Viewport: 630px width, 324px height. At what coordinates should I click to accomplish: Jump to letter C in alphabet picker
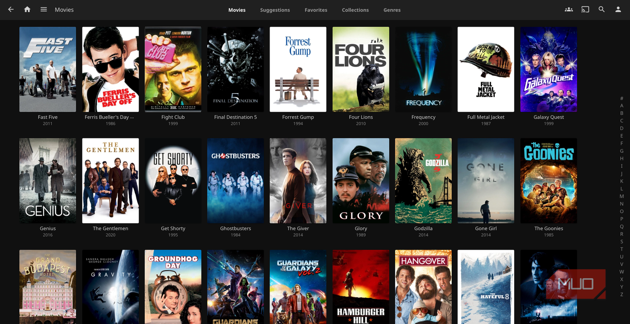(622, 121)
